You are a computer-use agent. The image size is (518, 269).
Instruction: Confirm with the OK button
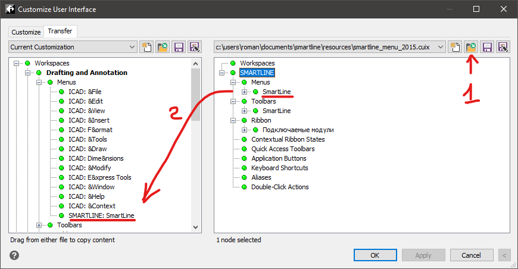[375, 255]
